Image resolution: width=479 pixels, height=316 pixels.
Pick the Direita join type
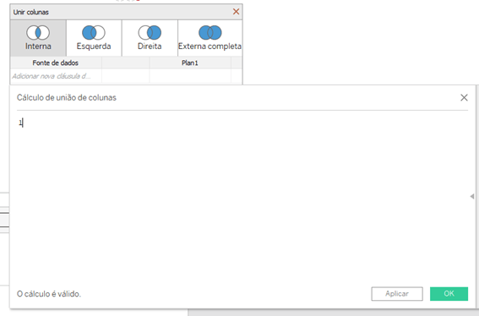point(150,38)
